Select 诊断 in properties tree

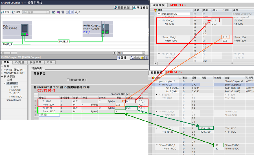click(x=9, y=80)
